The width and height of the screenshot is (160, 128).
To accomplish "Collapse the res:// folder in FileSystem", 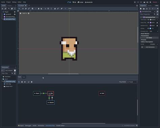I will click(x=2, y=79).
